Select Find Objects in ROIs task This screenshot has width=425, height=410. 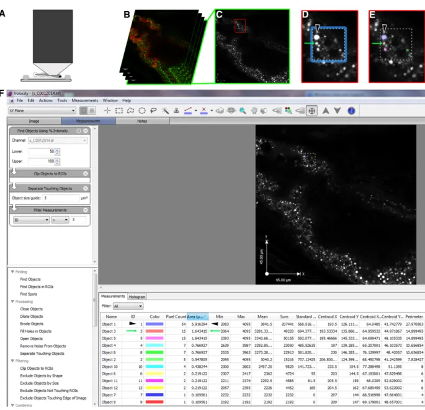click(37, 287)
